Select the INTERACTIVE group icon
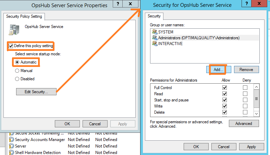The height and width of the screenshot is (155, 270). tap(155, 44)
